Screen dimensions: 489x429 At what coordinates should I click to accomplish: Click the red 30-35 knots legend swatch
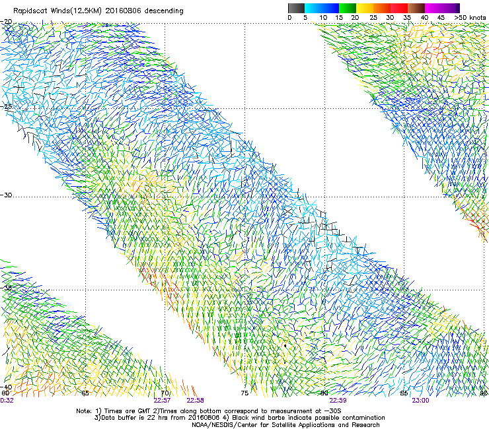coord(399,8)
